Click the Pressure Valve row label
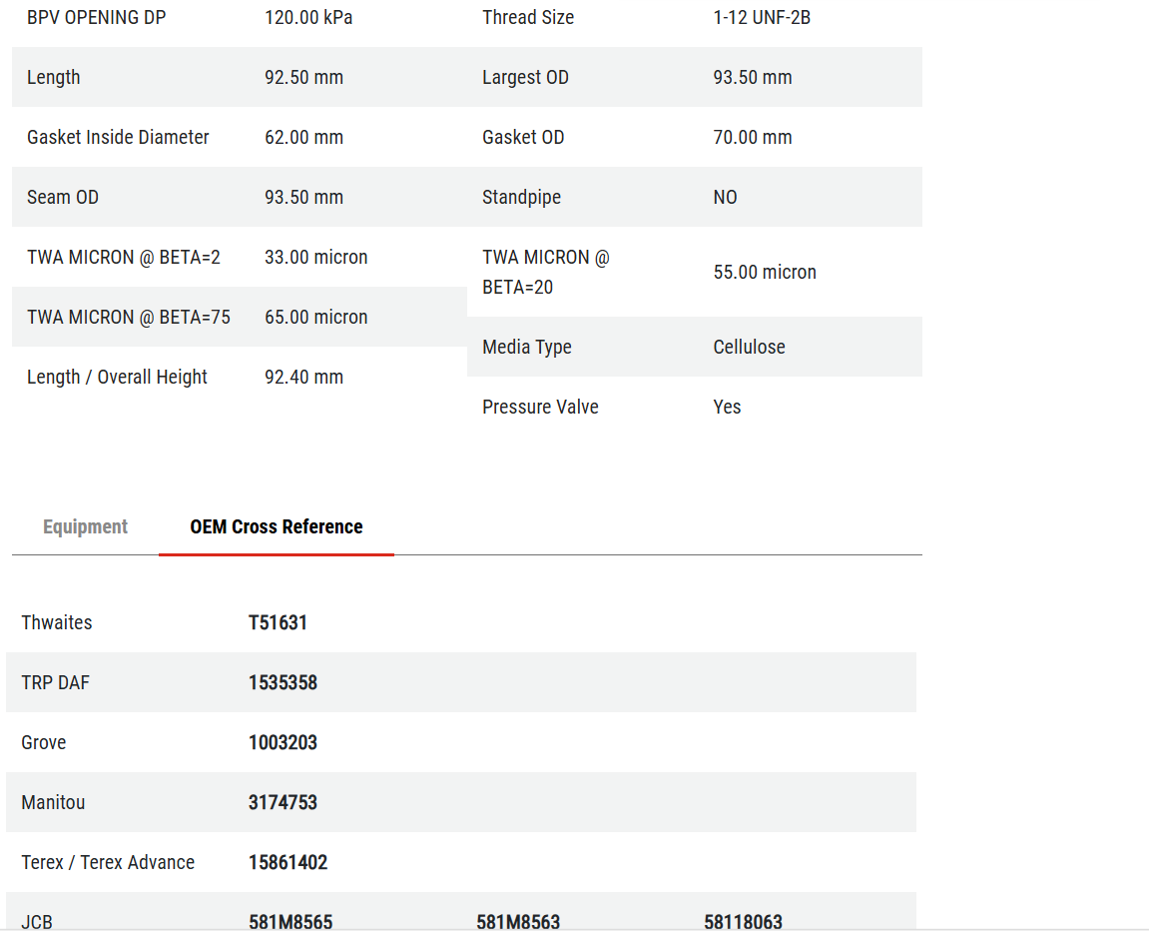 point(540,407)
